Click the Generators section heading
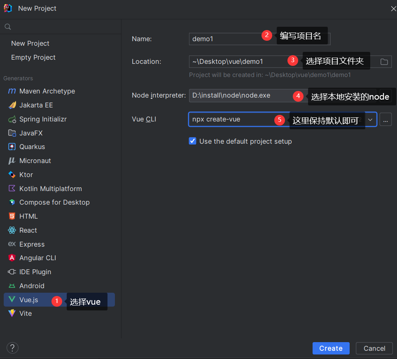This screenshot has width=397, height=359. (18, 78)
